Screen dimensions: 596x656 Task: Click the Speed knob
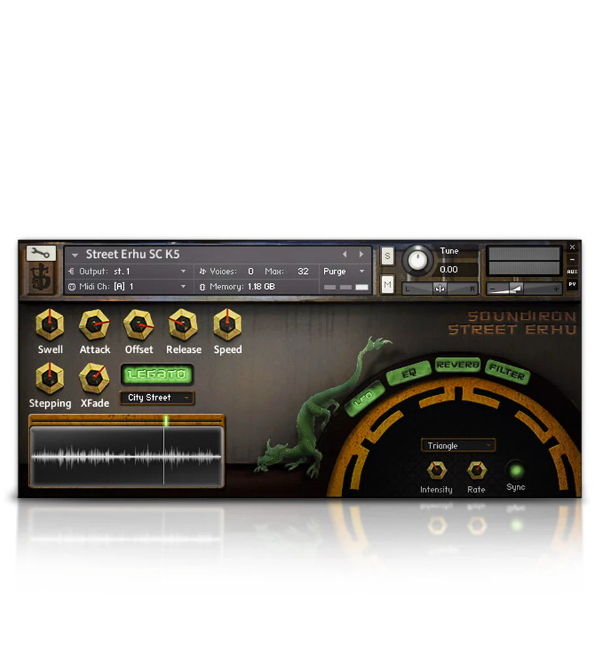(228, 324)
